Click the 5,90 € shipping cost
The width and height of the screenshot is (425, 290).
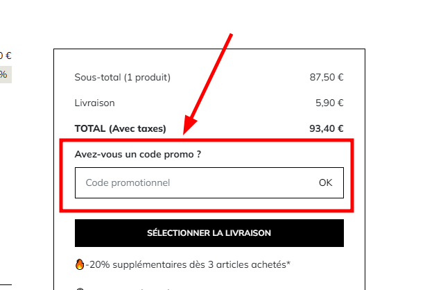[329, 103]
